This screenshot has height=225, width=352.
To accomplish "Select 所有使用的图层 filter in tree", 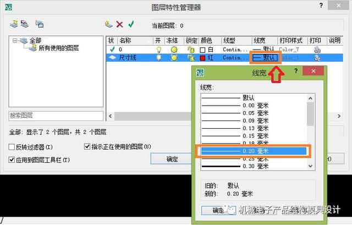I will pos(59,48).
